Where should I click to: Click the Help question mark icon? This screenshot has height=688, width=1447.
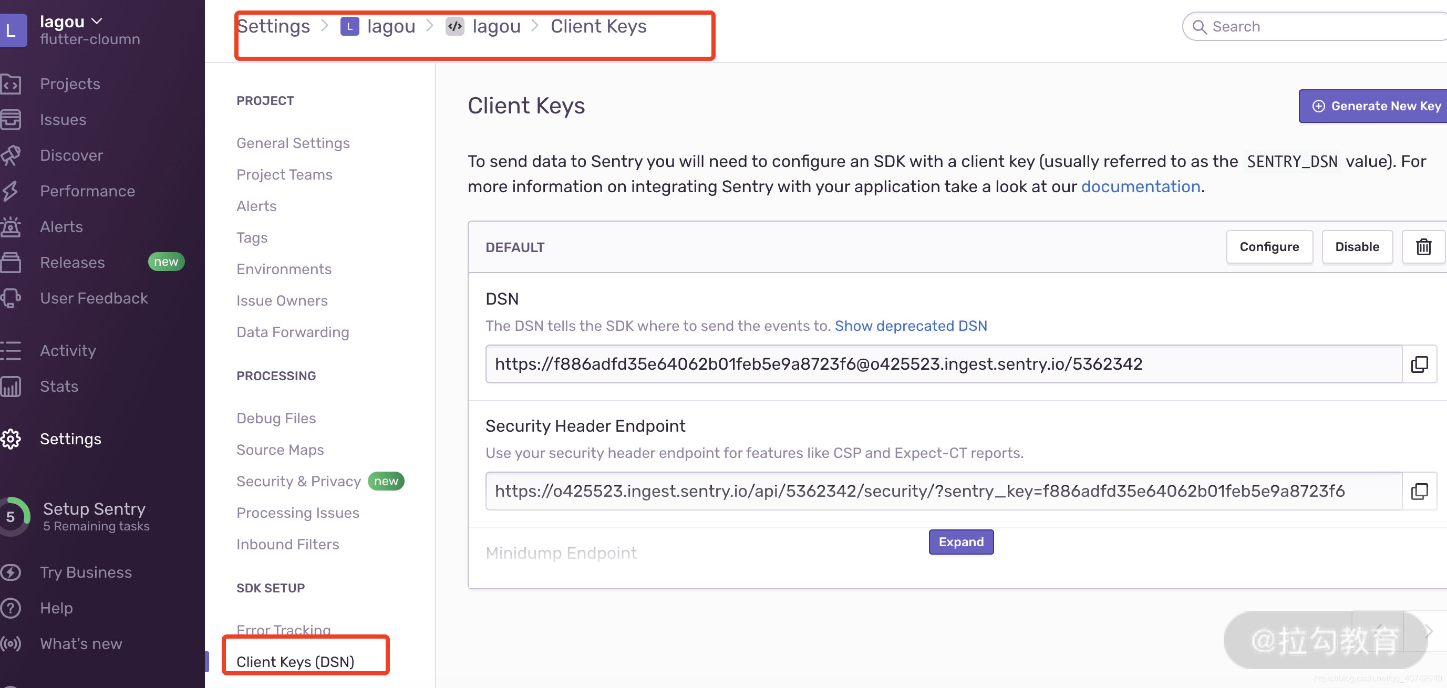point(11,608)
